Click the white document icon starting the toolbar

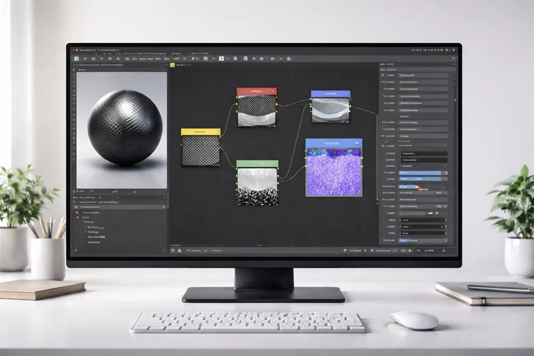click(x=76, y=58)
